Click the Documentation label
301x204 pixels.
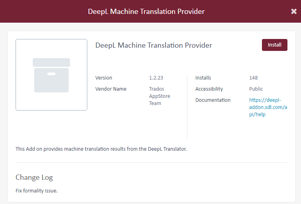pyautogui.click(x=212, y=100)
